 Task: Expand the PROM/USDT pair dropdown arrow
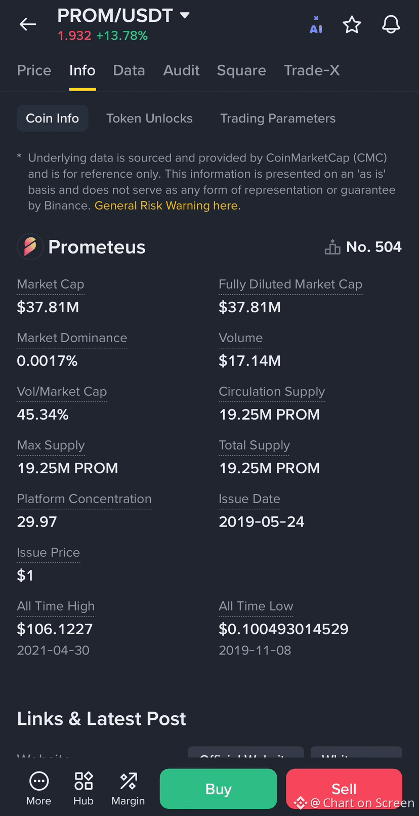point(185,15)
